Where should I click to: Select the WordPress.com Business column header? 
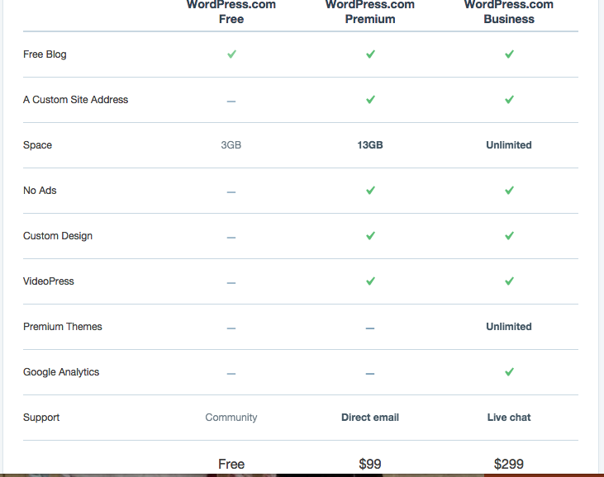coord(509,12)
